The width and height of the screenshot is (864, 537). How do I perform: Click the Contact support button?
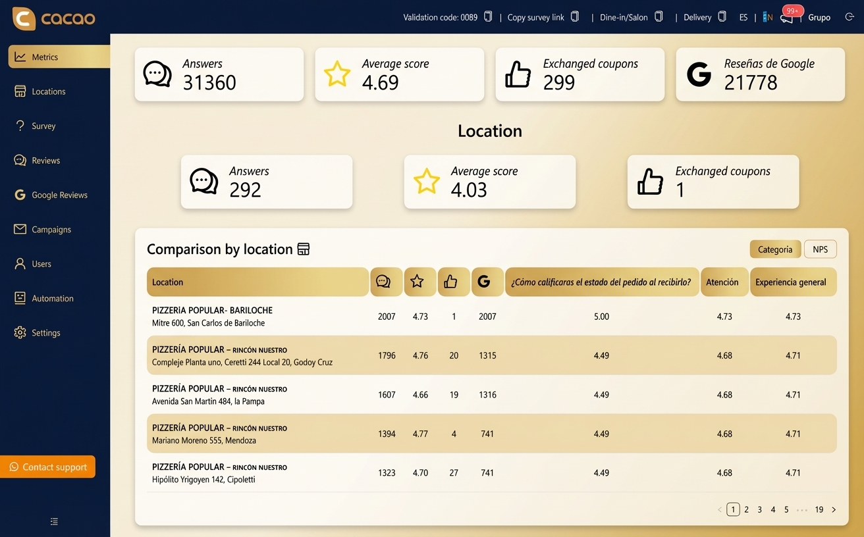(48, 467)
